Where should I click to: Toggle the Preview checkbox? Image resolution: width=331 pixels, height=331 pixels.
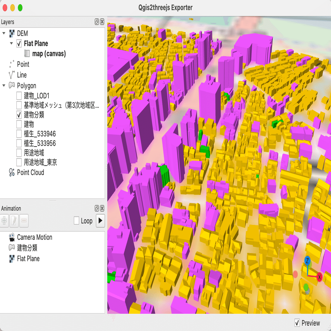pyautogui.click(x=297, y=323)
